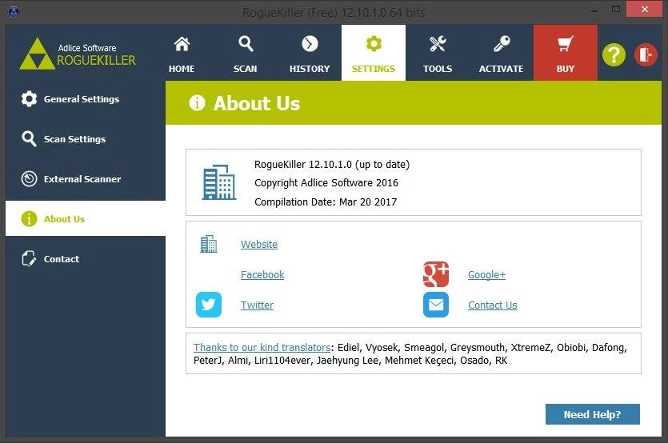Open General Settings in the sidebar
Viewport: 668px width, 443px height.
[86, 99]
